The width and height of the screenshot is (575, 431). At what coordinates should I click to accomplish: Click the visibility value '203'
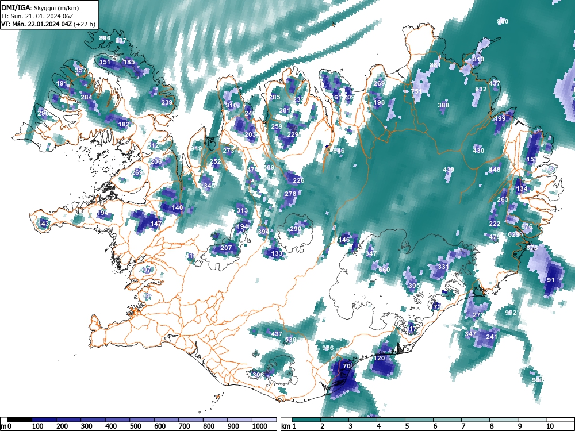click(251, 134)
